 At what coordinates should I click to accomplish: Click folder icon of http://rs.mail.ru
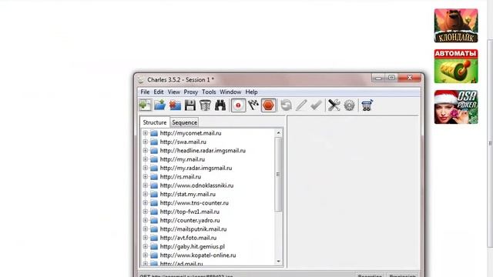[154, 177]
